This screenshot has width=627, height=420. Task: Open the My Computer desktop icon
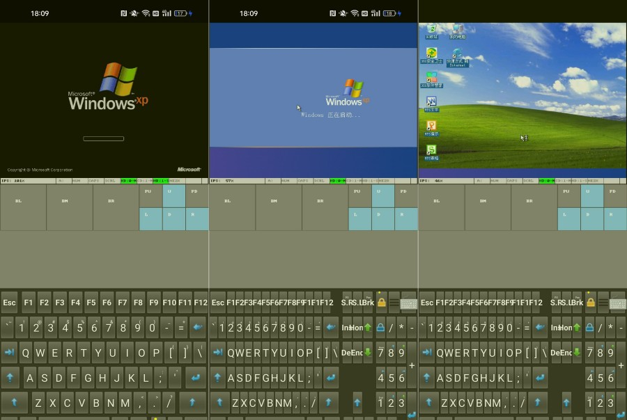pyautogui.click(x=458, y=31)
